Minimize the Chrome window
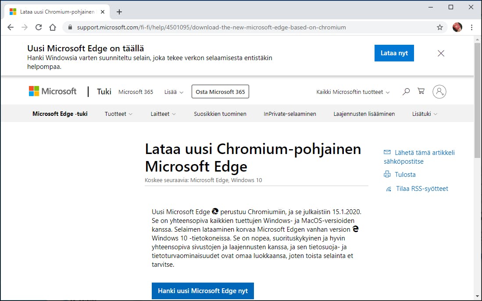 pyautogui.click(x=431, y=7)
